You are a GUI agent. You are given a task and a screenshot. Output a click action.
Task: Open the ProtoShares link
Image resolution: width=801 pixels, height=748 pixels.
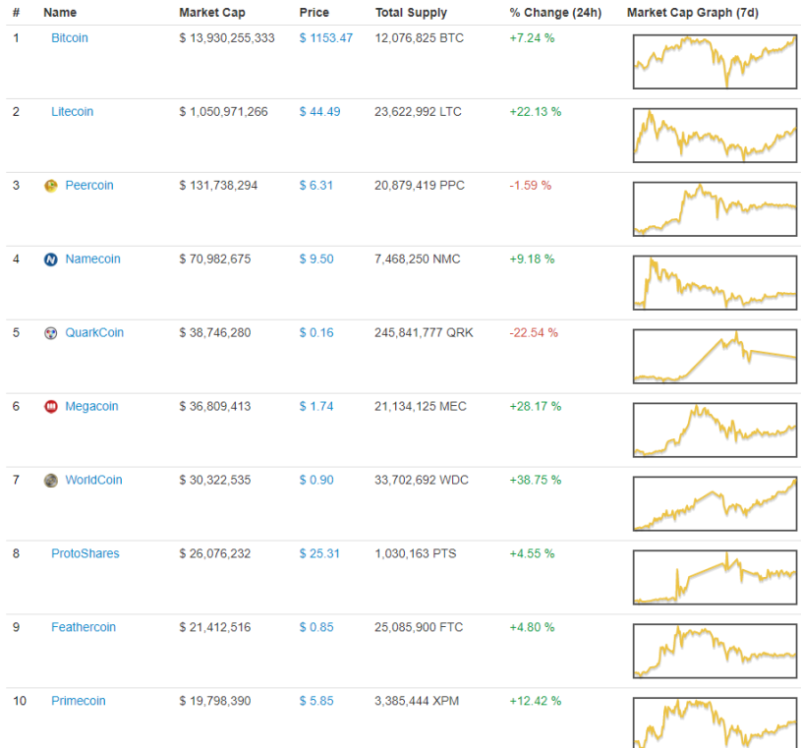pyautogui.click(x=86, y=553)
